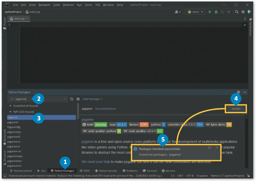Click the JetBrains Toolbox icon at the top right
The height and width of the screenshot is (181, 256).
(249, 12)
